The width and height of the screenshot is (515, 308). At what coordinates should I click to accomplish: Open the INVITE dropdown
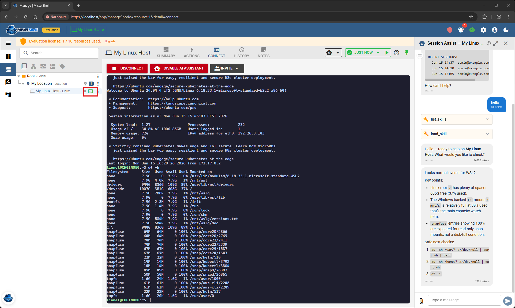pos(227,68)
